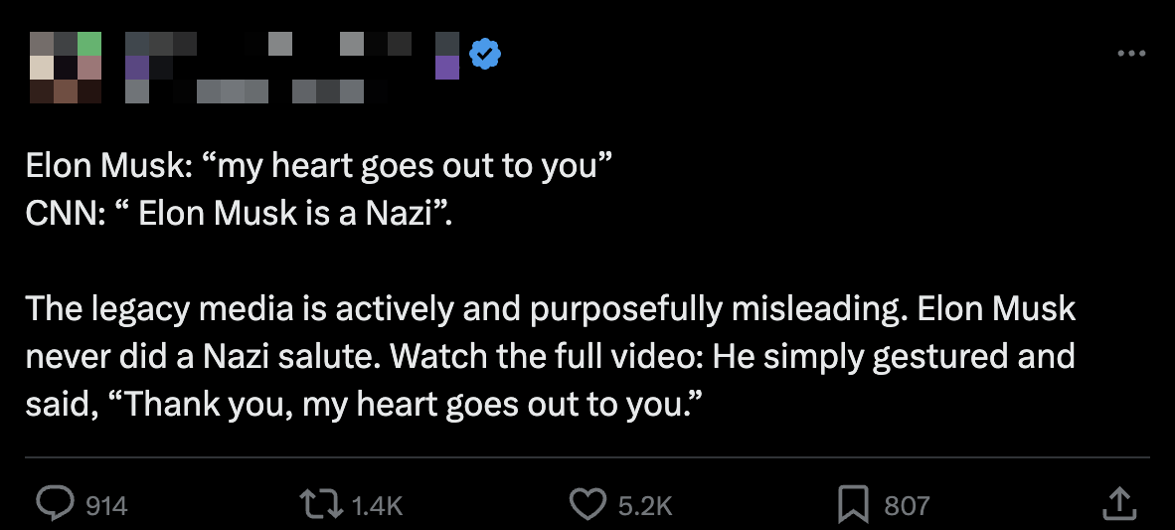Click the blue verified checkmark badge
Screen dimensions: 1175x530
pos(484,54)
